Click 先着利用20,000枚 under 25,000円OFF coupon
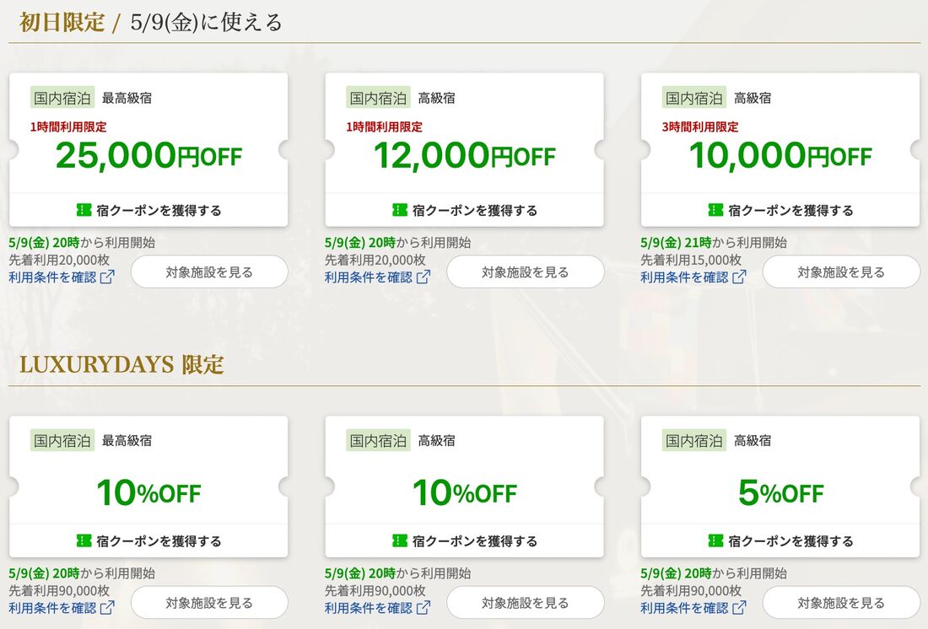The width and height of the screenshot is (928, 629). [x=58, y=260]
